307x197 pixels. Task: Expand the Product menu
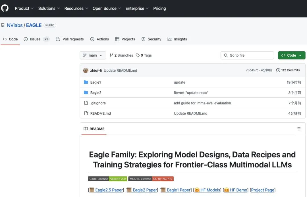pos(24,9)
